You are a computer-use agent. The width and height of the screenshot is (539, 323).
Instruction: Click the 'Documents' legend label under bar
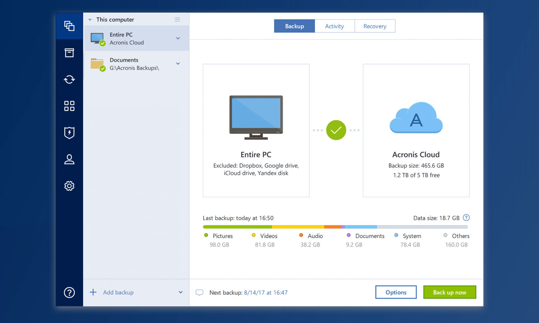pyautogui.click(x=370, y=236)
